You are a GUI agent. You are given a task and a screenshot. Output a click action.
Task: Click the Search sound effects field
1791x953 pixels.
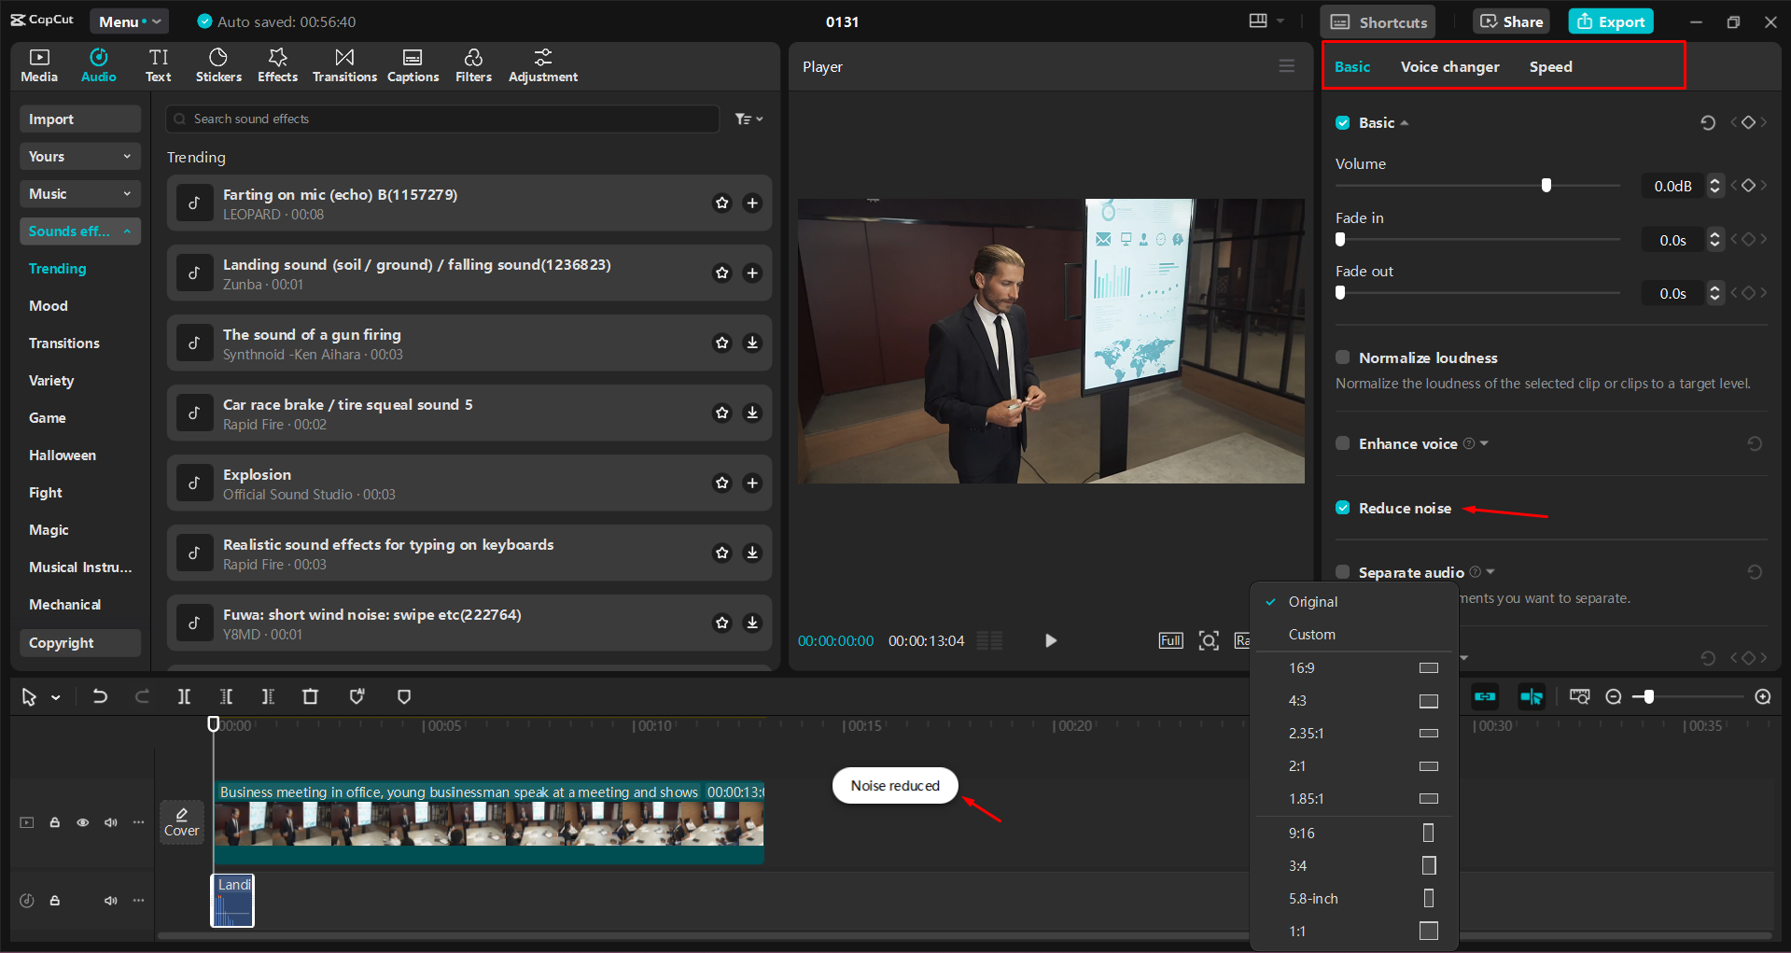(x=442, y=119)
